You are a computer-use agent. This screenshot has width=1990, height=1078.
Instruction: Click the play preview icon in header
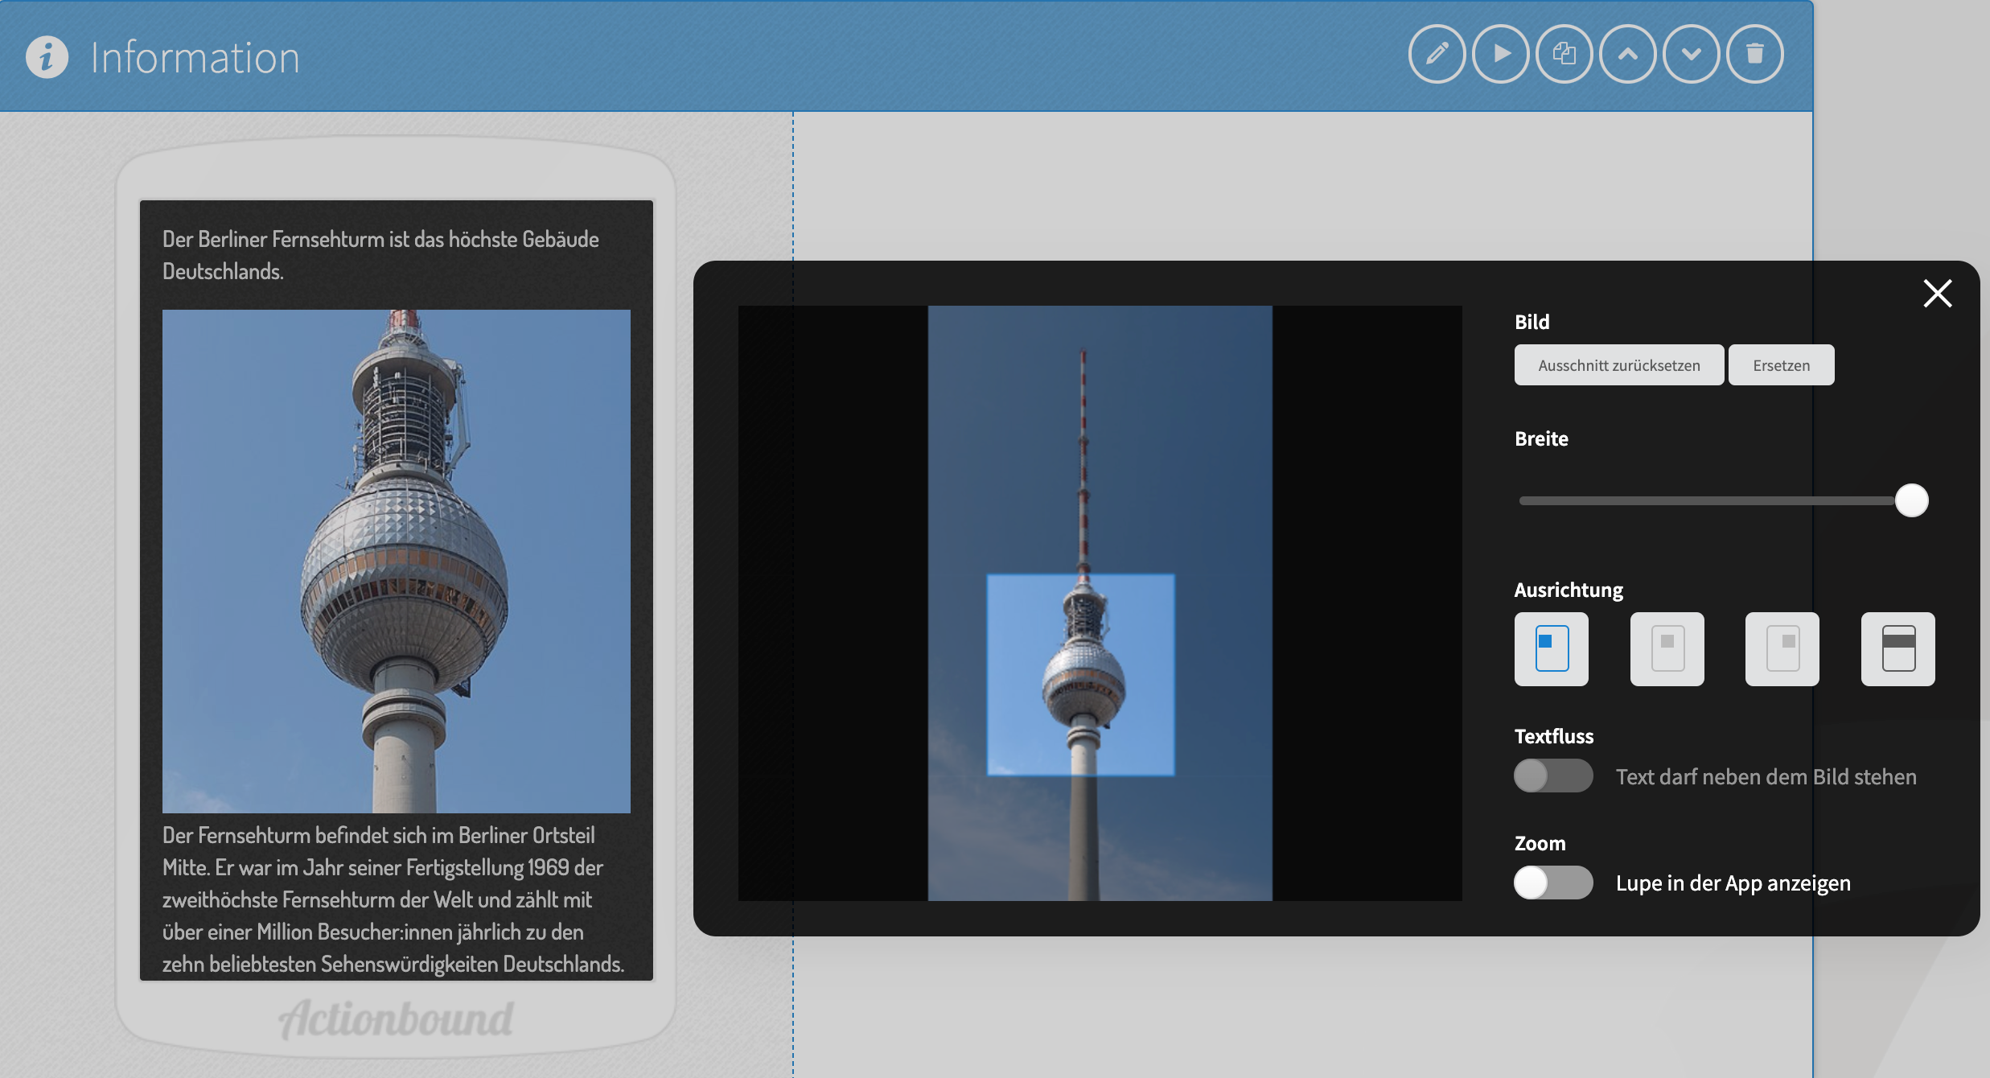[1501, 55]
